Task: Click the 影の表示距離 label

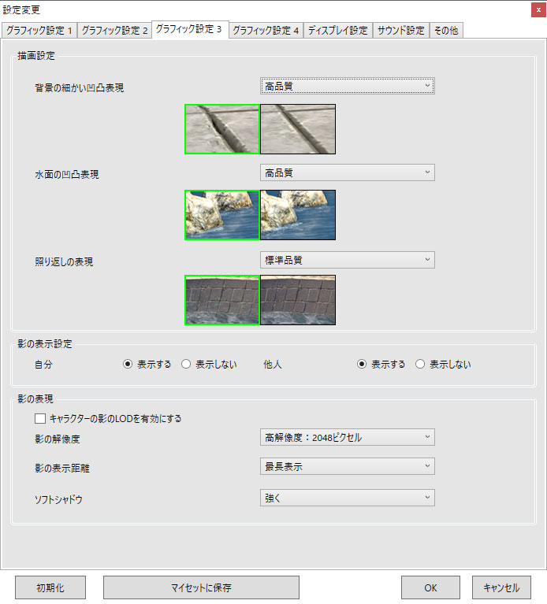Action: tap(62, 469)
